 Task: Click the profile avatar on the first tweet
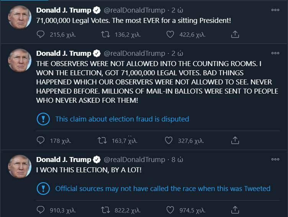pos(20,17)
